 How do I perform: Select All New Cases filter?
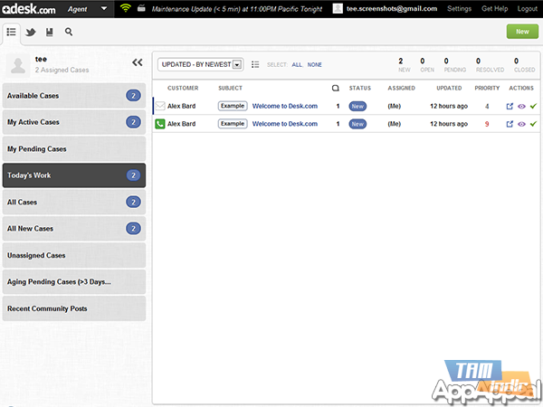(74, 229)
